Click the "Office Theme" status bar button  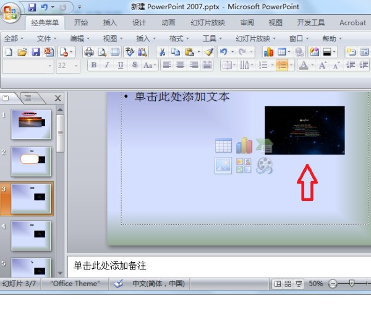(x=75, y=283)
